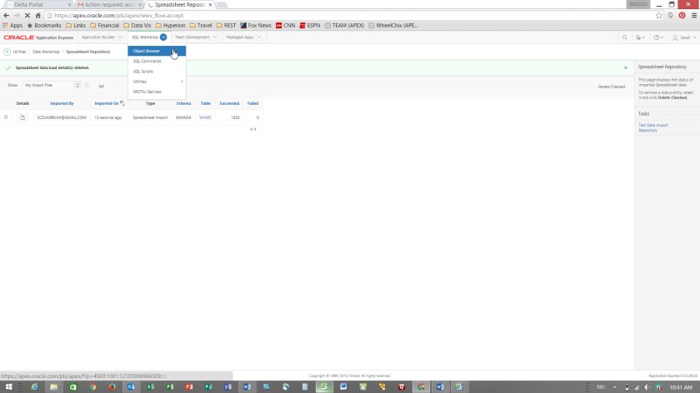Viewport: 700px width, 393px height.
Task: Dismiss the success message with its X
Action: [626, 67]
